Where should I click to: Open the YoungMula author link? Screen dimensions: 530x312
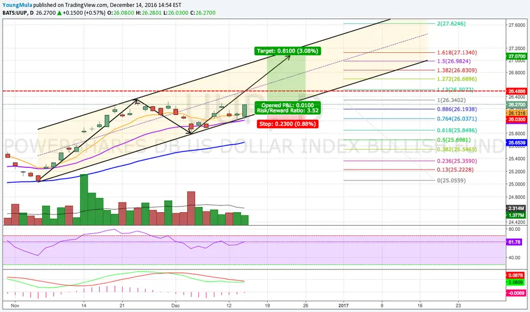pos(17,5)
